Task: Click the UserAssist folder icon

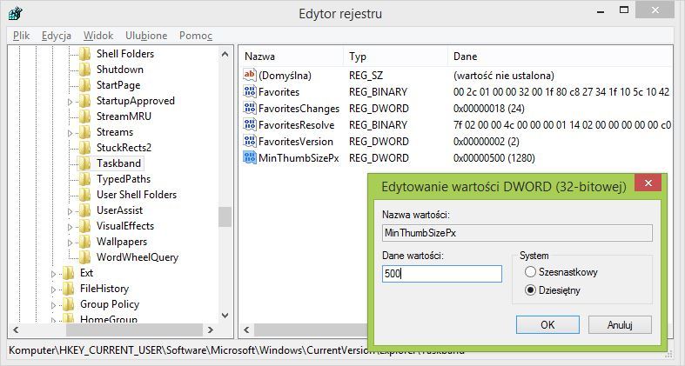Action: pyautogui.click(x=84, y=210)
